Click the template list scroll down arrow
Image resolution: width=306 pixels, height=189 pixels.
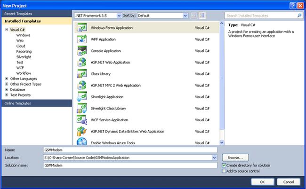(222, 142)
